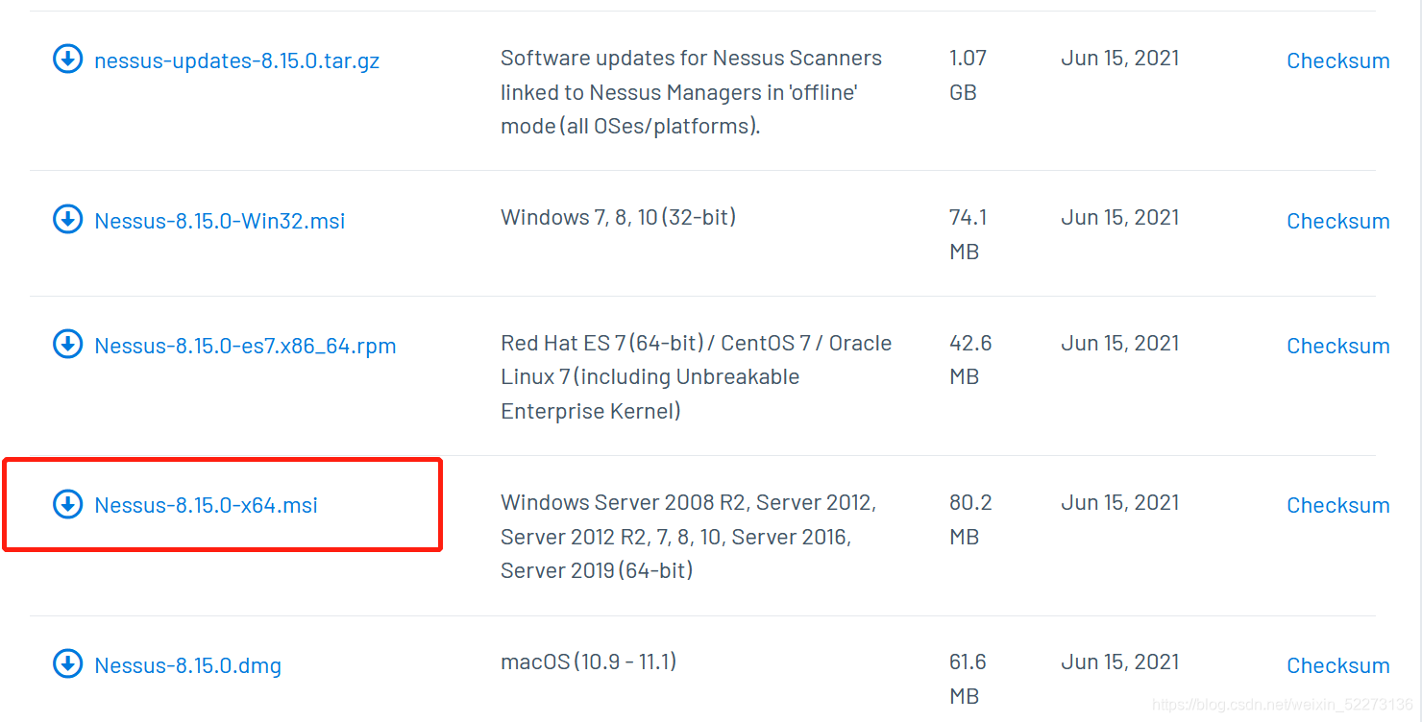Open Checksum for x64.msi row

(1338, 505)
